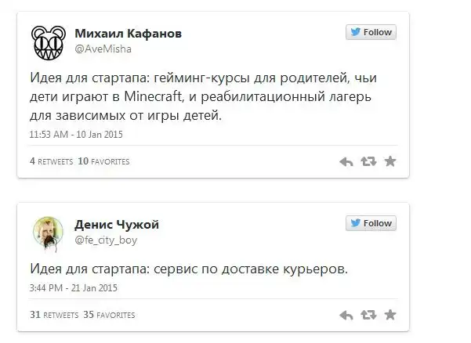Screen dimensions: 471x343
Task: View the 10 favorites list
Action: pyautogui.click(x=103, y=161)
